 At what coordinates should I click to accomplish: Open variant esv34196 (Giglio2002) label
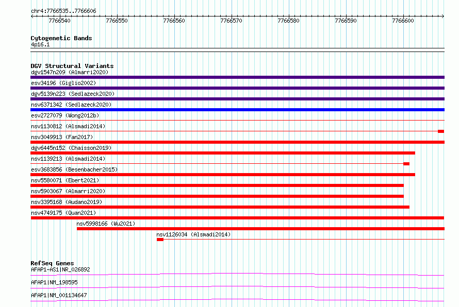coord(63,83)
